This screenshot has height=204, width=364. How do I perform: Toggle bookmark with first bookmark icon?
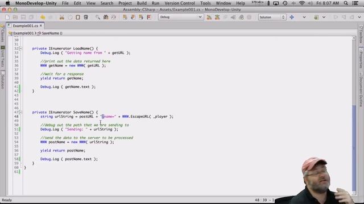click(125, 17)
